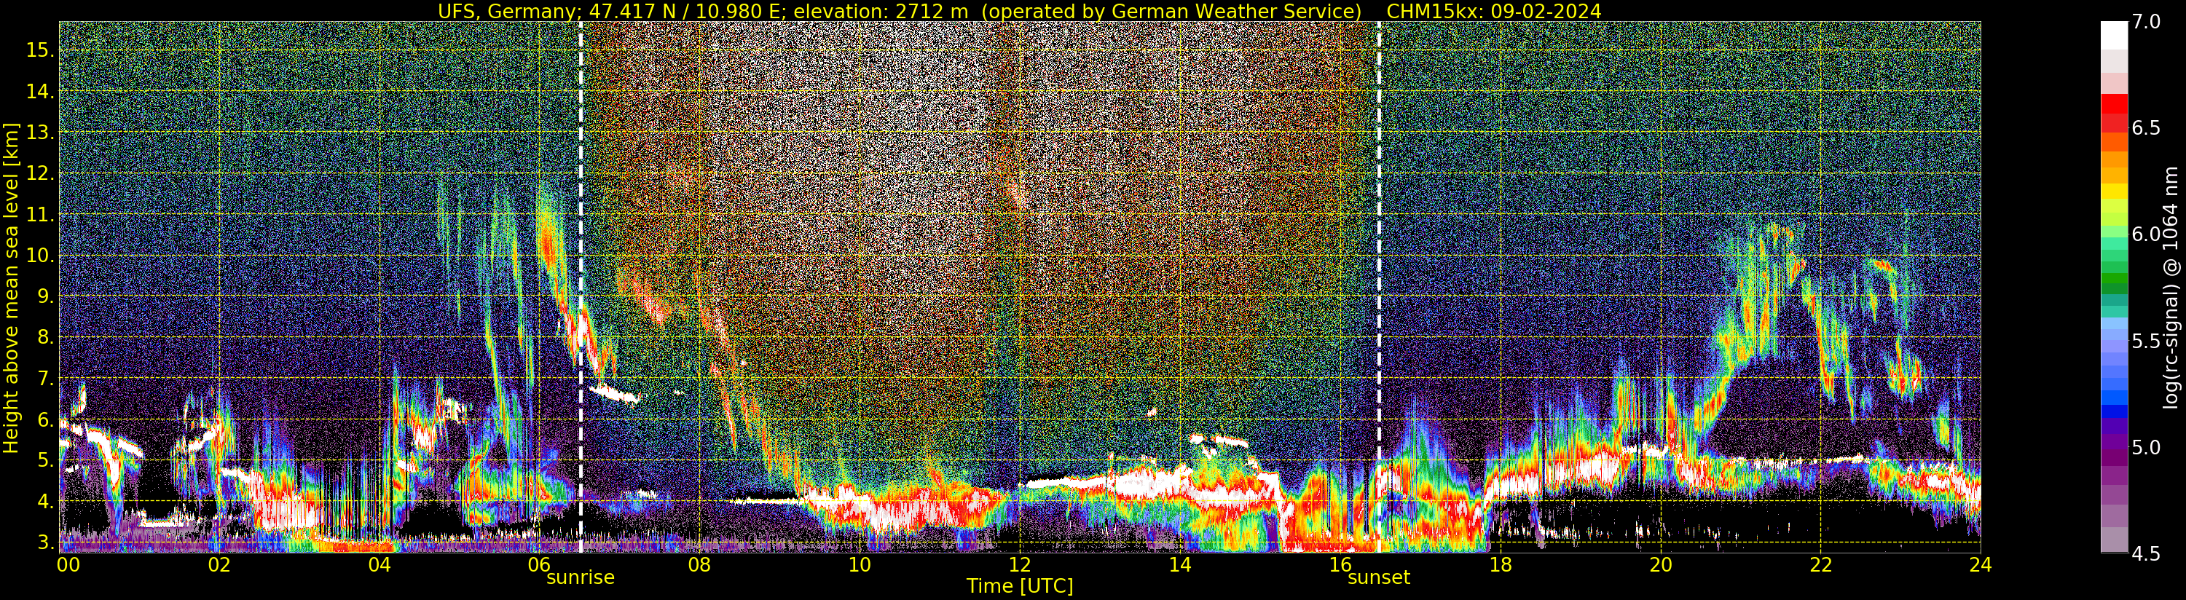The height and width of the screenshot is (600, 2186).
Task: Click the time axis tick '16'
Action: (x=1340, y=565)
